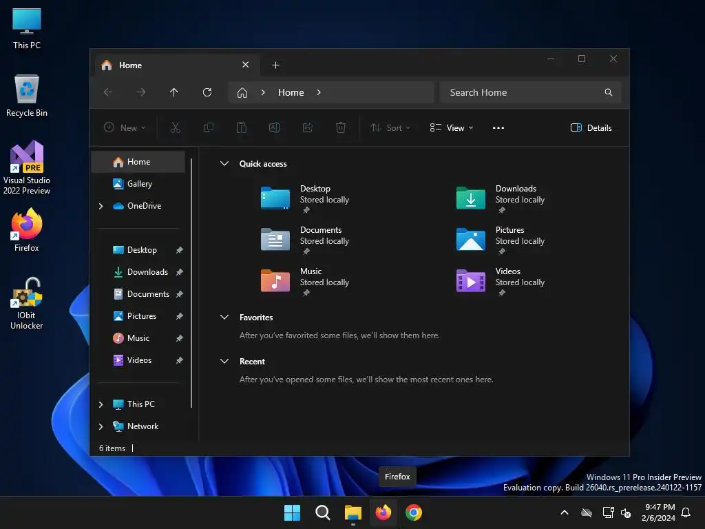Launch Chrome from the taskbar
Image resolution: width=705 pixels, height=529 pixels.
[x=414, y=512]
